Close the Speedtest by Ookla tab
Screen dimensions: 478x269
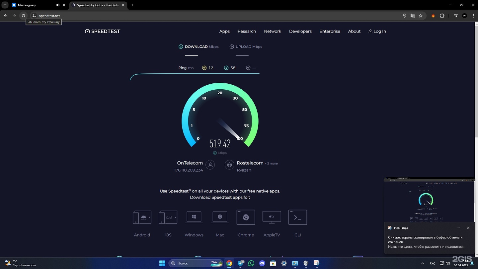click(123, 5)
